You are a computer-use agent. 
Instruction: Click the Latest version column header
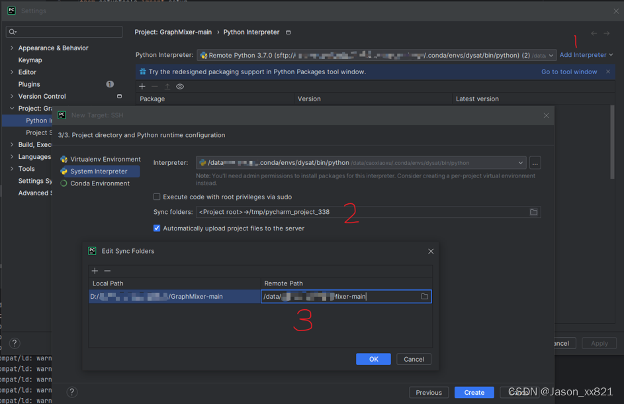point(533,99)
